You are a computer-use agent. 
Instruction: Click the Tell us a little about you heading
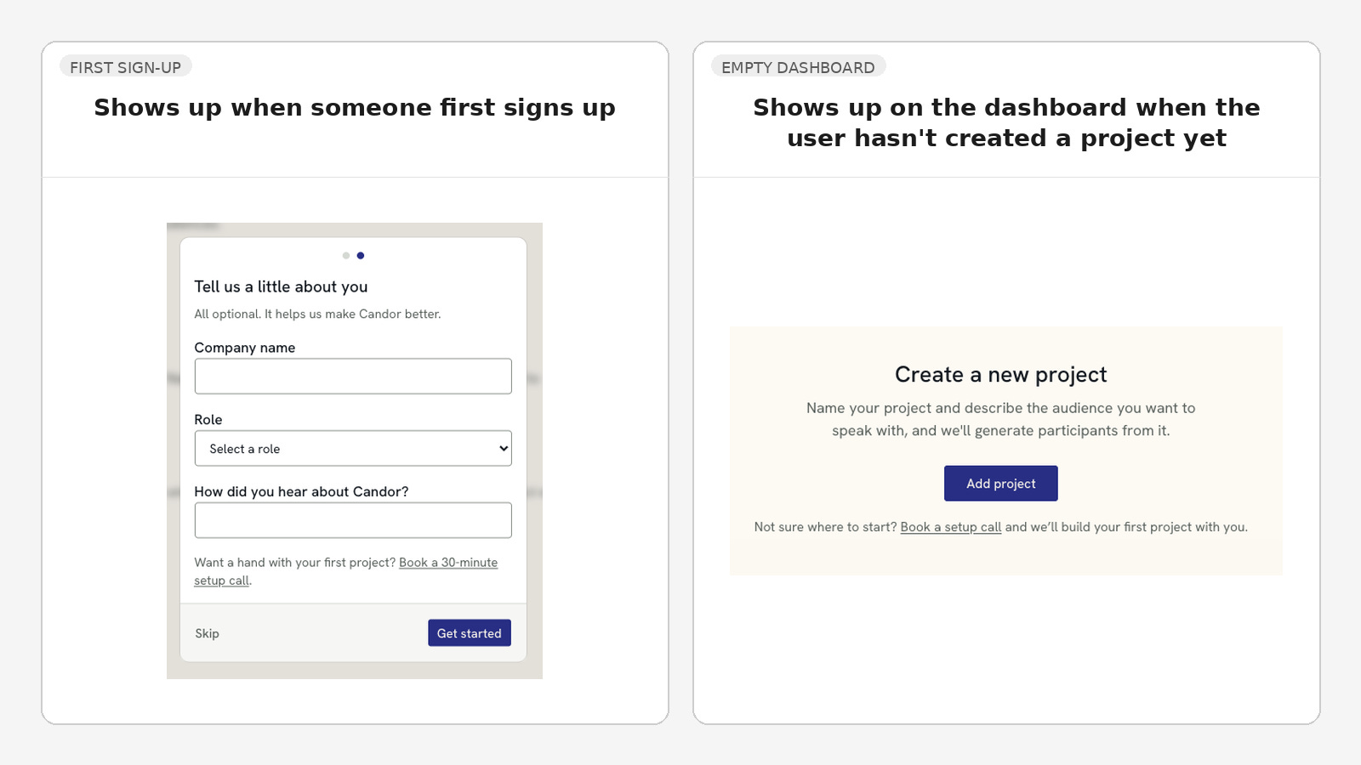point(281,286)
